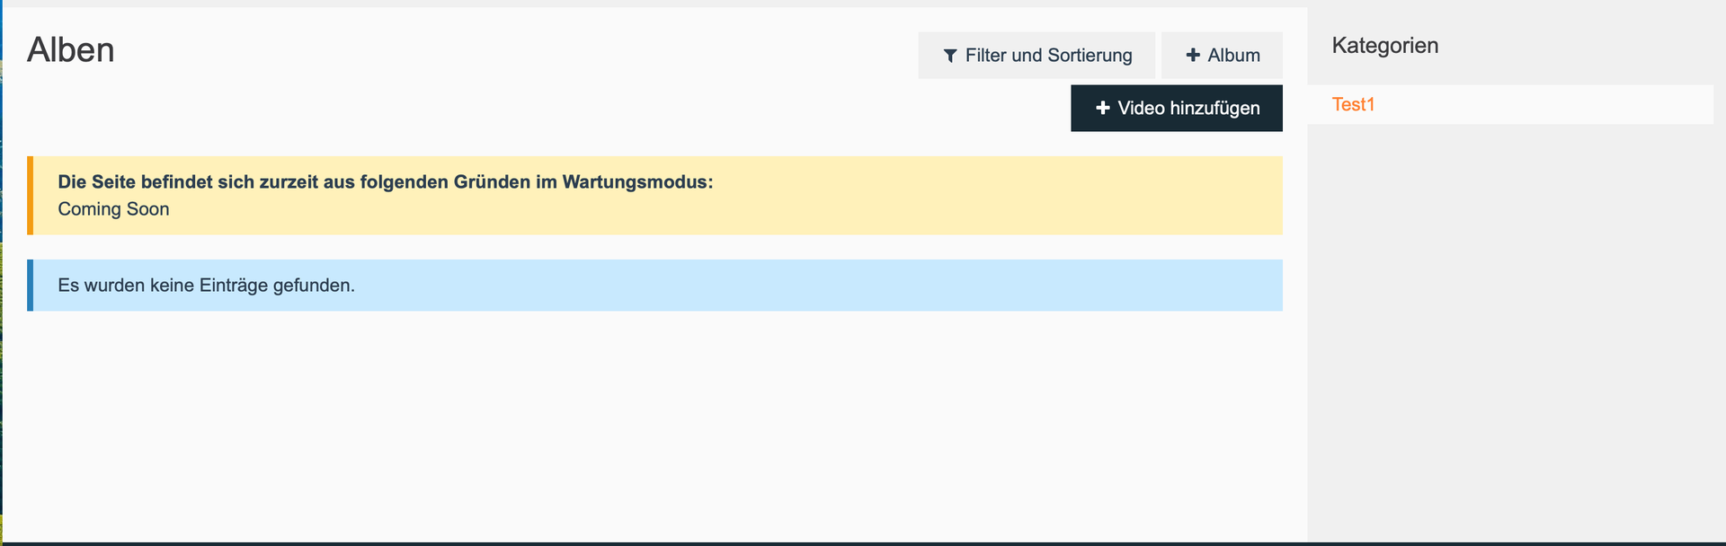Click the blue stripe of the info banner

tap(30, 286)
